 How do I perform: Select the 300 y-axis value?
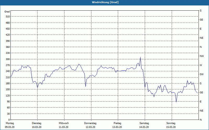pos(8,59)
